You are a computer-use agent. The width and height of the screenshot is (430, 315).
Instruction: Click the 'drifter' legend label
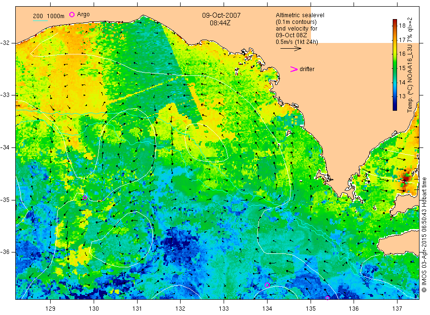[307, 69]
